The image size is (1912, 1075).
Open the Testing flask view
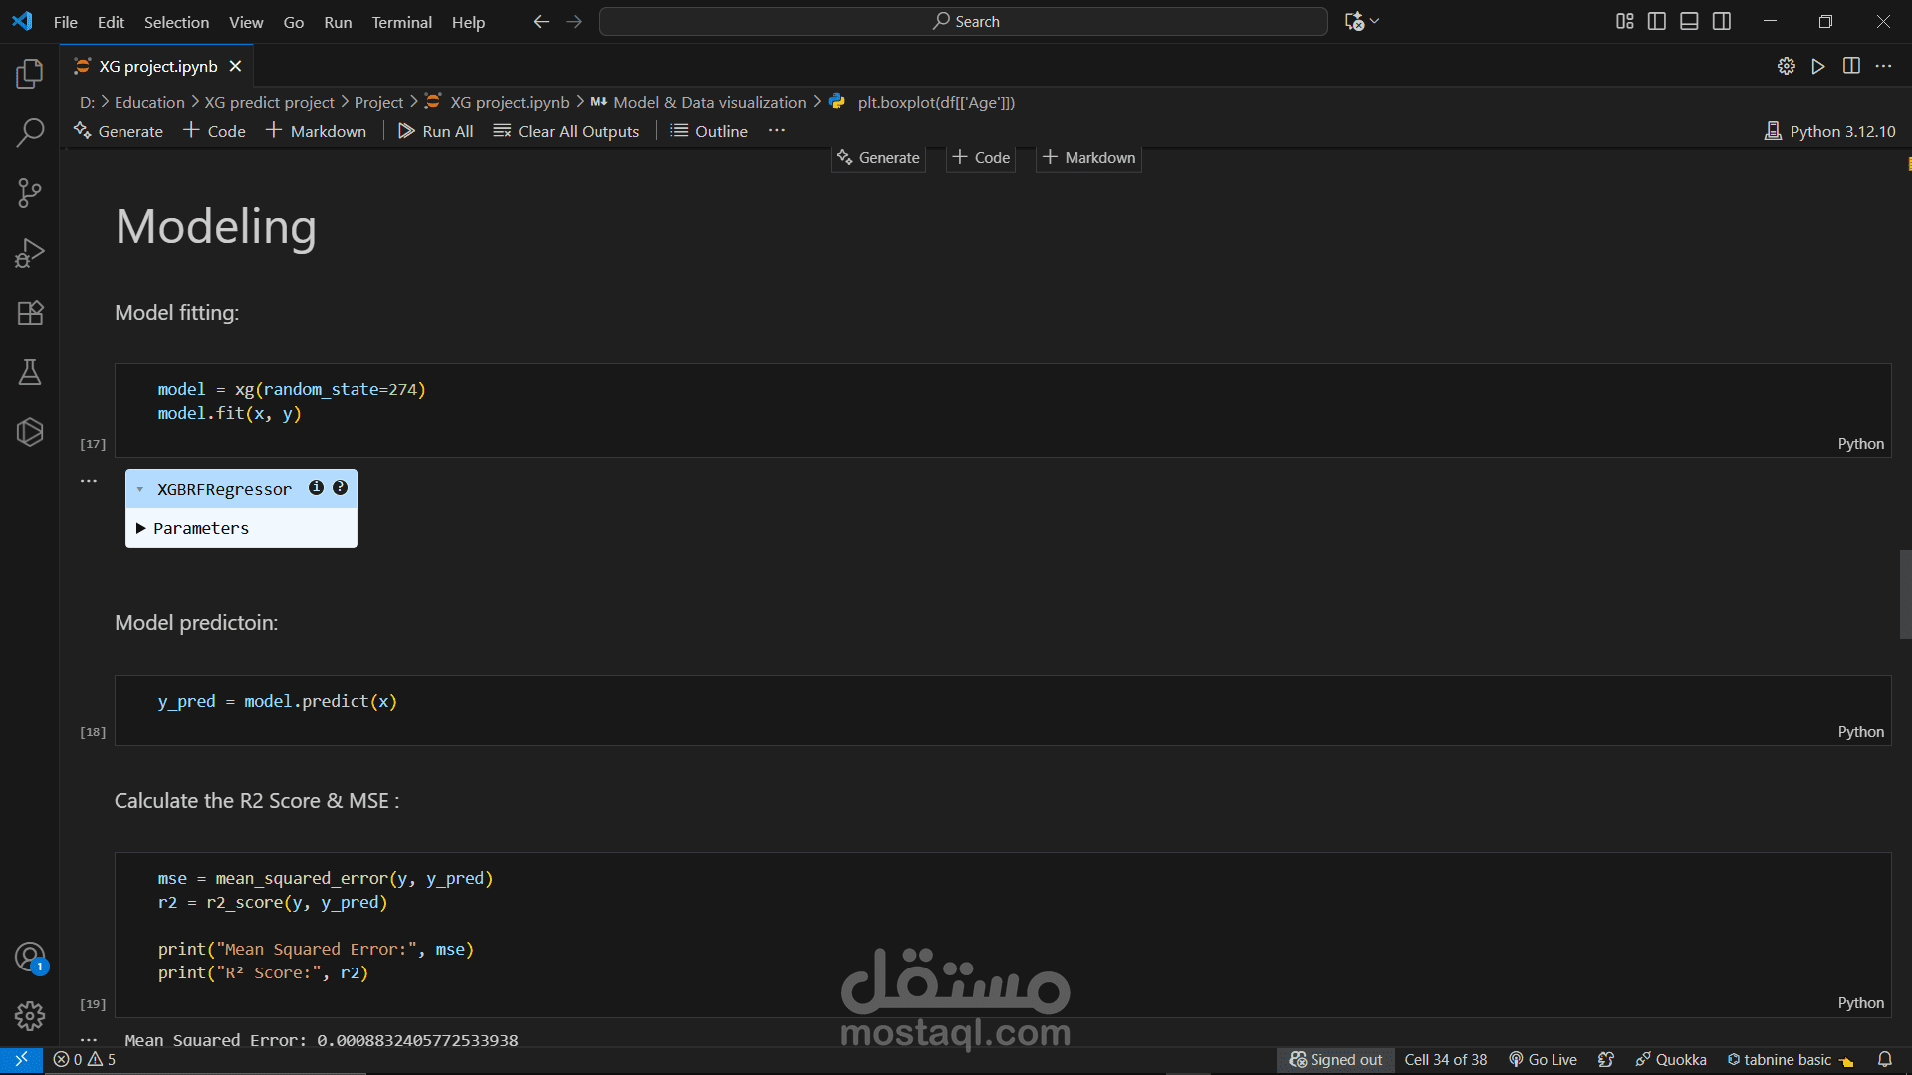coord(30,372)
